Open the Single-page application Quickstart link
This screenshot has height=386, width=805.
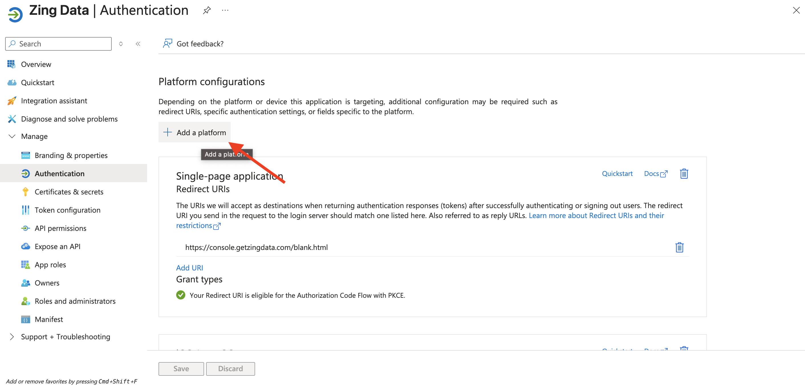[x=617, y=173]
